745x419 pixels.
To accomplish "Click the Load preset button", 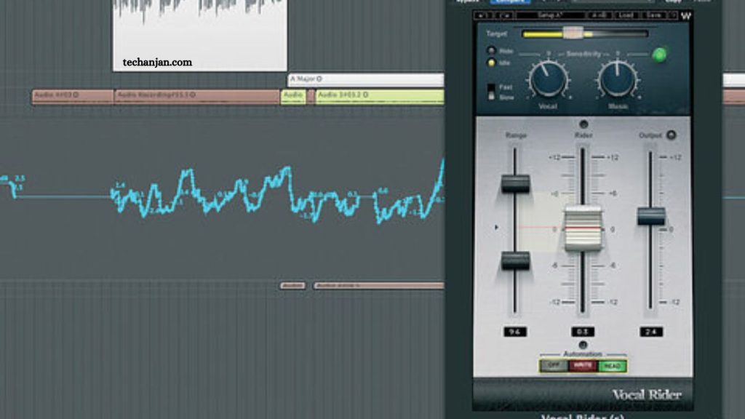I will pyautogui.click(x=626, y=16).
